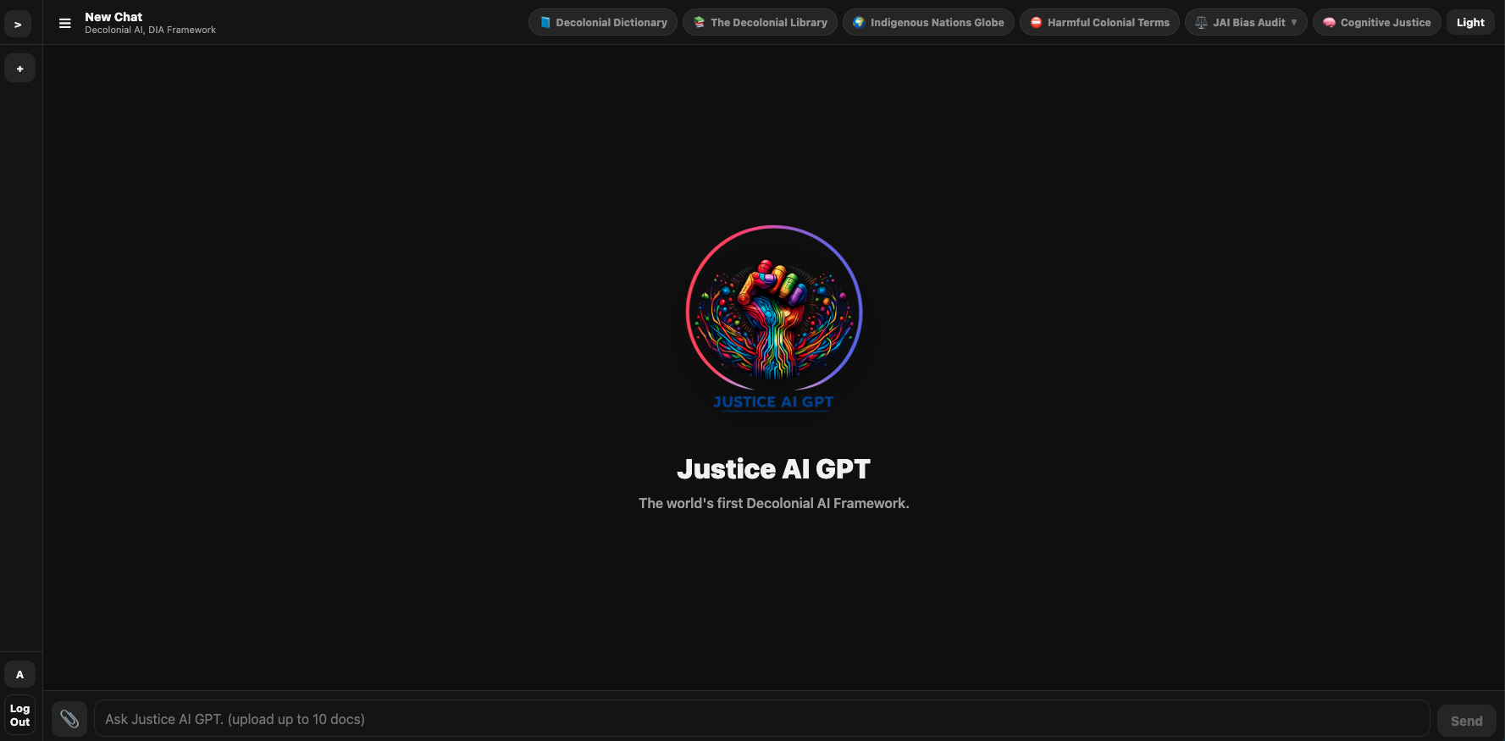1505x741 pixels.
Task: Open the Indigenous Nations Globe
Action: [928, 23]
